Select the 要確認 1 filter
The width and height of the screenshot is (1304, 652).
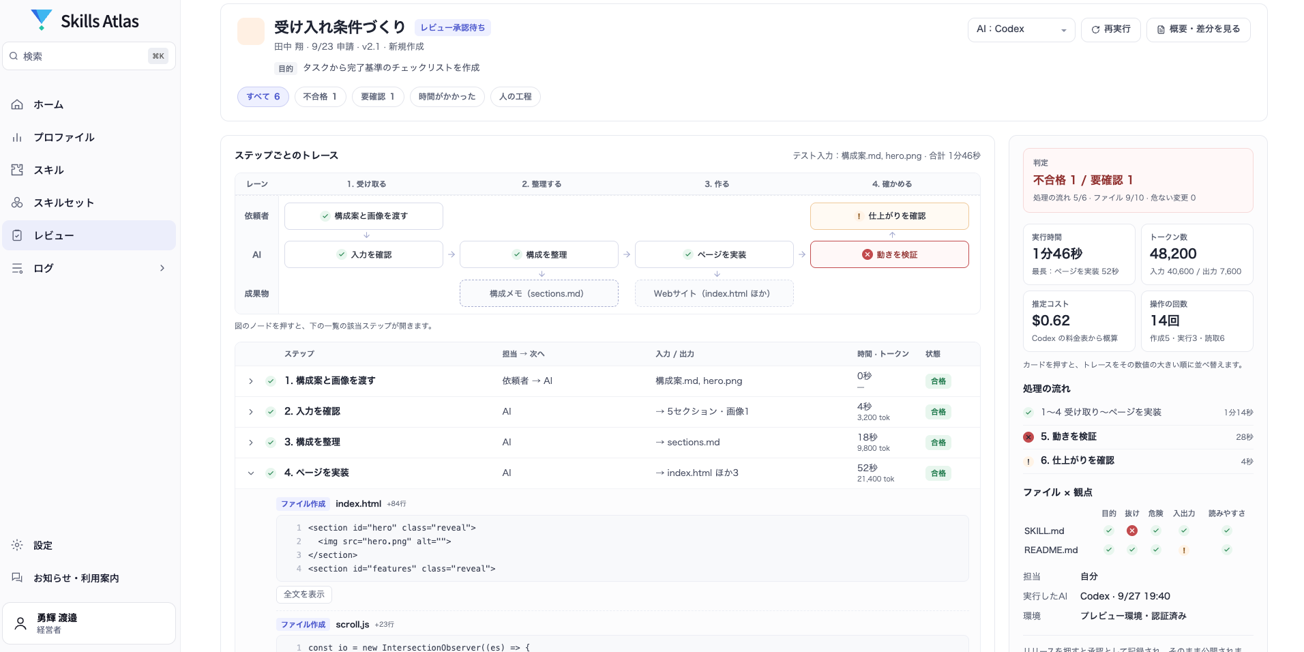click(378, 97)
